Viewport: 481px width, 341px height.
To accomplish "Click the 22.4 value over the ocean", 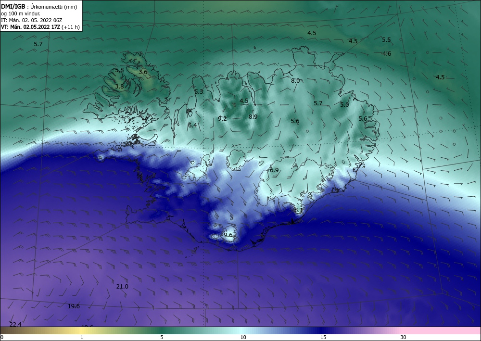I will 15,325.
